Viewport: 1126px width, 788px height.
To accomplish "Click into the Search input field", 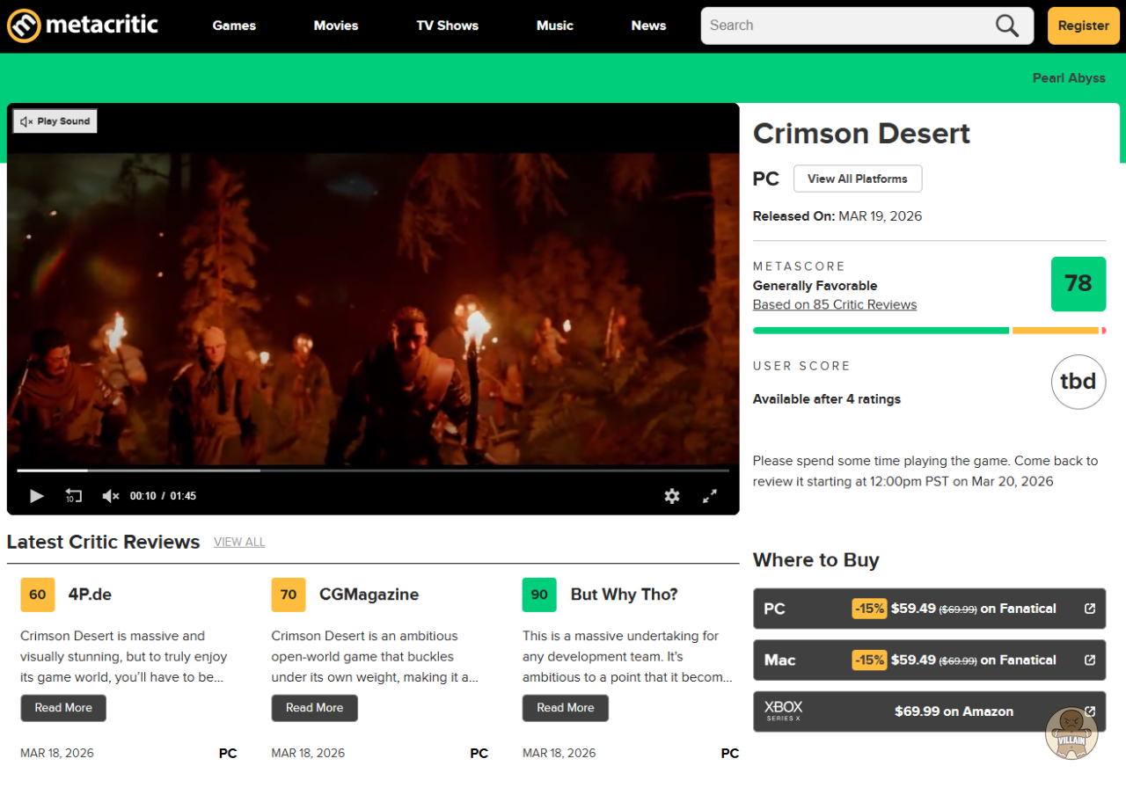I will point(844,26).
